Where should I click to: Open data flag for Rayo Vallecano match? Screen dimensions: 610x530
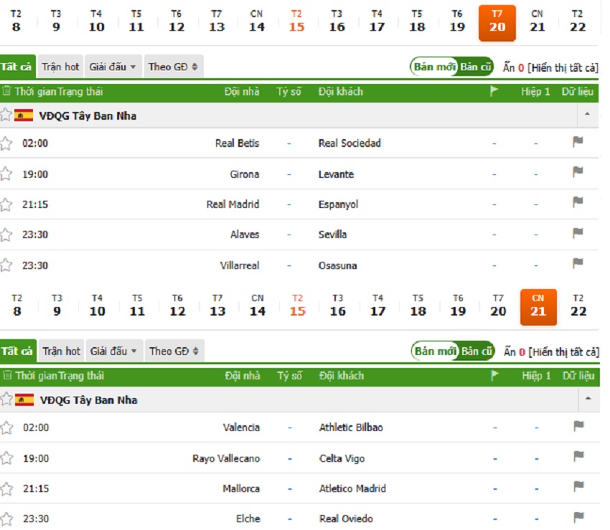click(578, 456)
